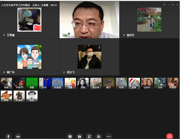Open the participants list icon
Viewport: 180px width, 139px height.
tap(99, 136)
